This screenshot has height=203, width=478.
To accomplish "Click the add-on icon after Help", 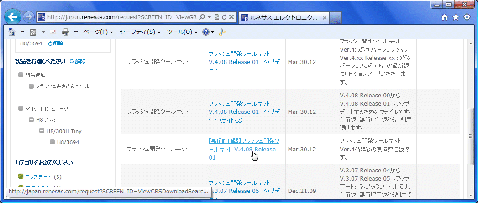I will coord(222,32).
